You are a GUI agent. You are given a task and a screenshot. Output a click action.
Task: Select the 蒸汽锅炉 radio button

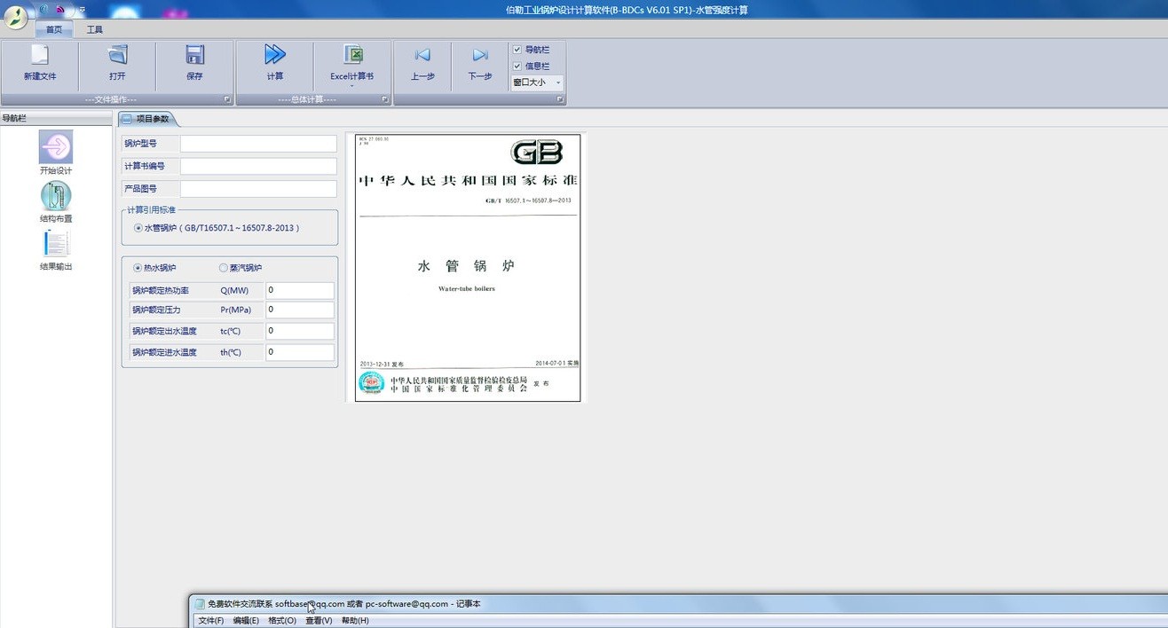(x=223, y=267)
